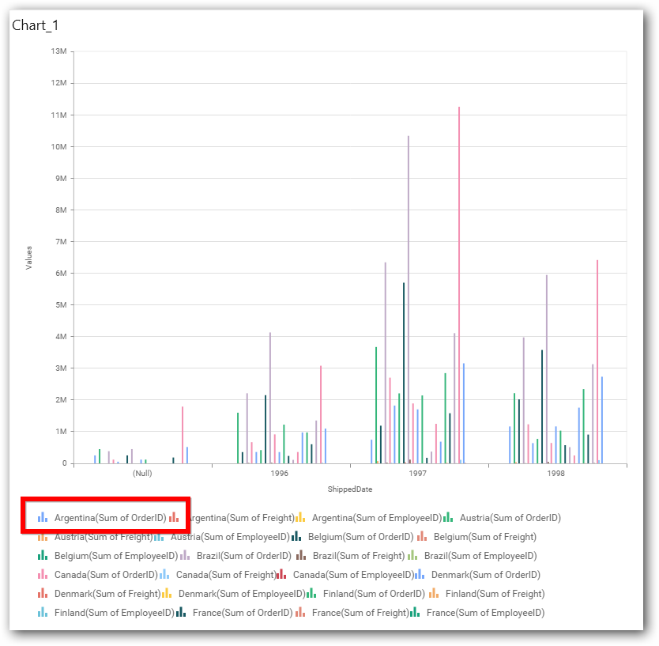Click the tallest purple bar in 1997
Viewport: 659px width, 646px height.
pyautogui.click(x=409, y=300)
